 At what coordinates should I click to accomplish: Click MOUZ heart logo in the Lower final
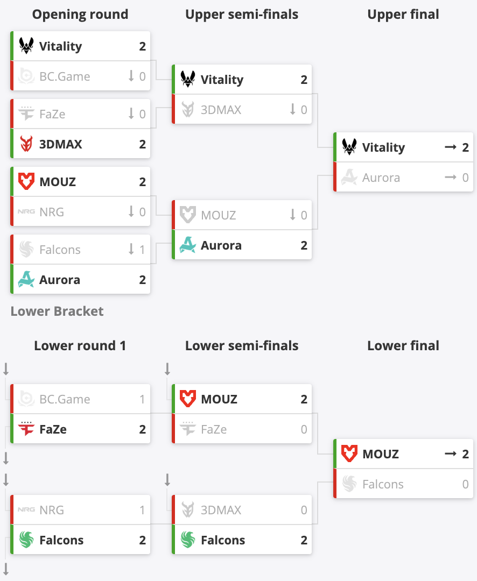coord(349,454)
